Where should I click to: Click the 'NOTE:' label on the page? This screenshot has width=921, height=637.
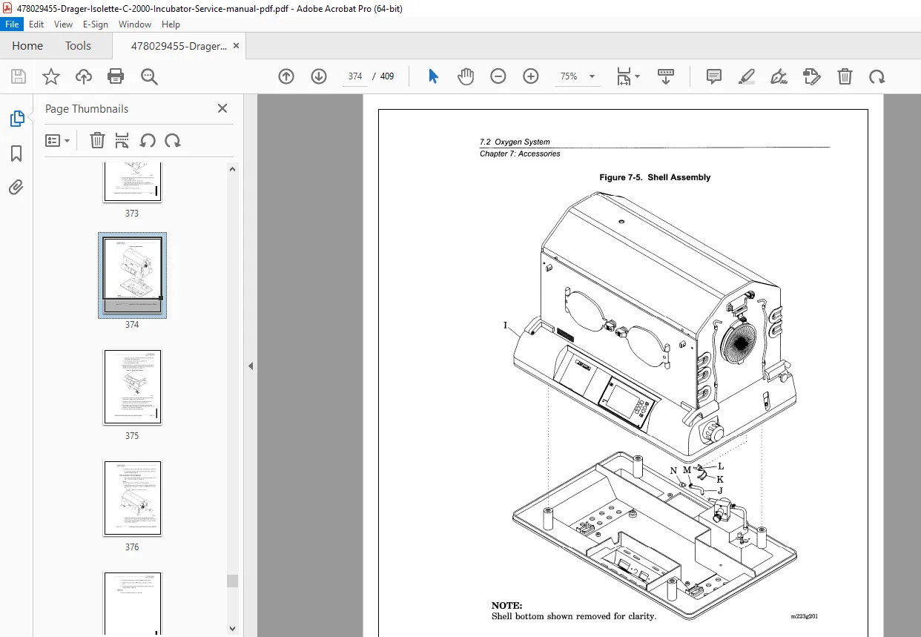pos(506,606)
